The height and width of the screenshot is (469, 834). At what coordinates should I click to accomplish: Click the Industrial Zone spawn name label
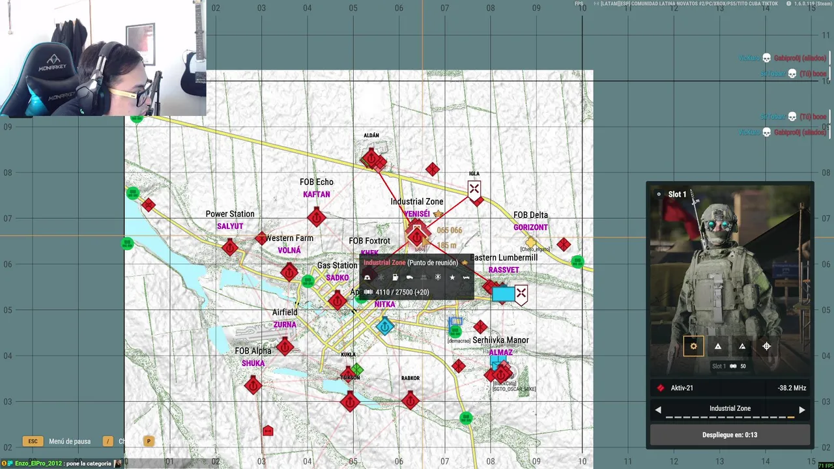pyautogui.click(x=730, y=408)
